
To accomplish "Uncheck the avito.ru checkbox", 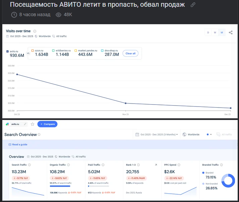I will tap(7, 51).
